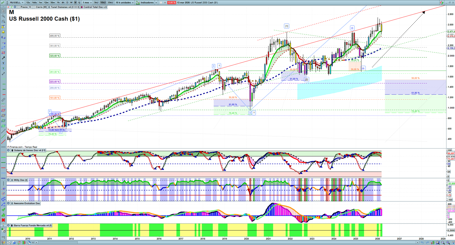Viewport: 455px width, 245px height.
Task: Expand the Indicadores dropdown arrow
Action: coord(156,3)
